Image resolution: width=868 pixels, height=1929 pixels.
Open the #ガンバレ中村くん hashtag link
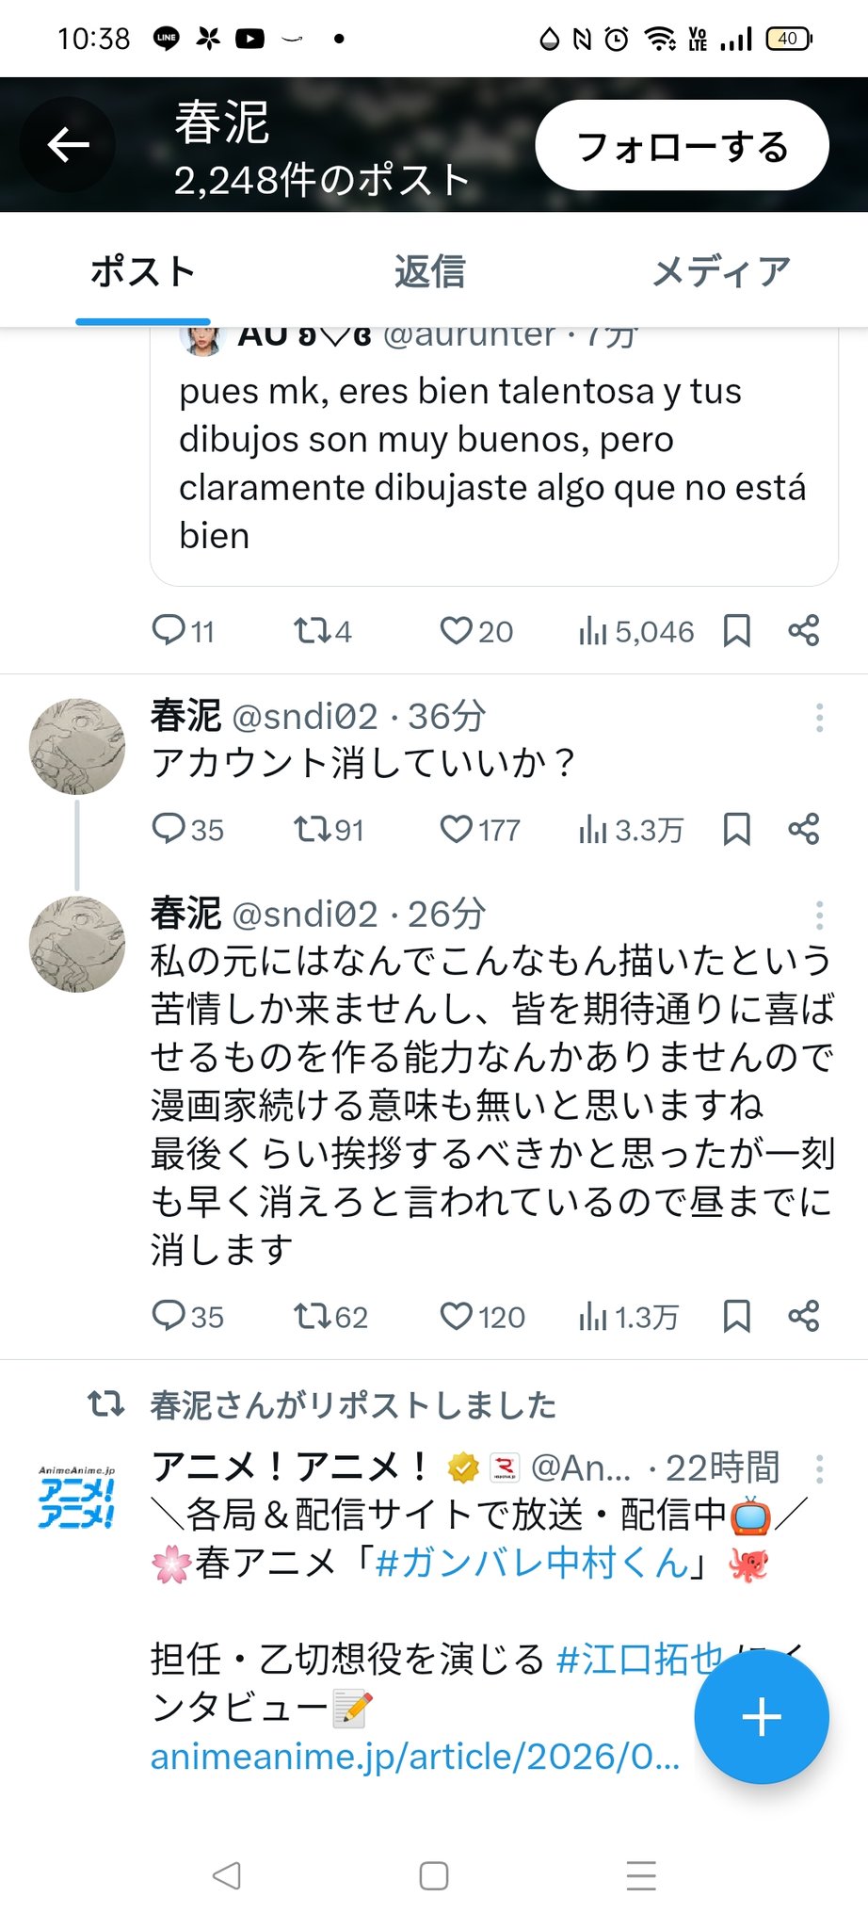tap(531, 1564)
